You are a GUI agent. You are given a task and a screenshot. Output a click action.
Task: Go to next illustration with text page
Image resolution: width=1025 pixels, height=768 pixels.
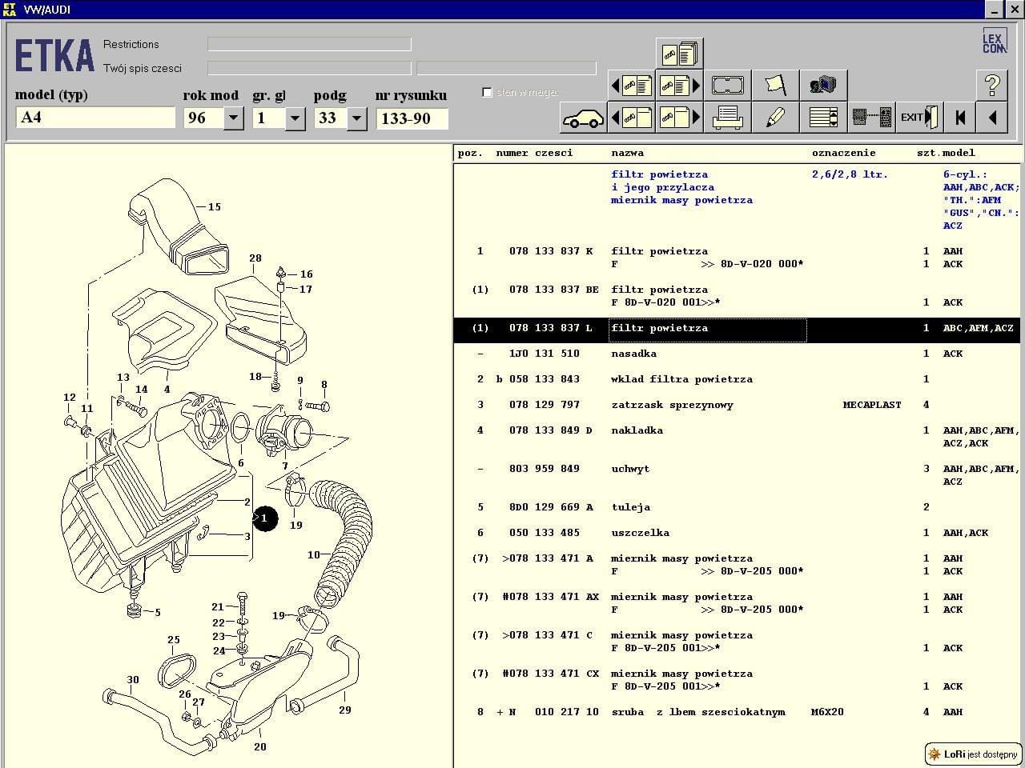pos(679,85)
